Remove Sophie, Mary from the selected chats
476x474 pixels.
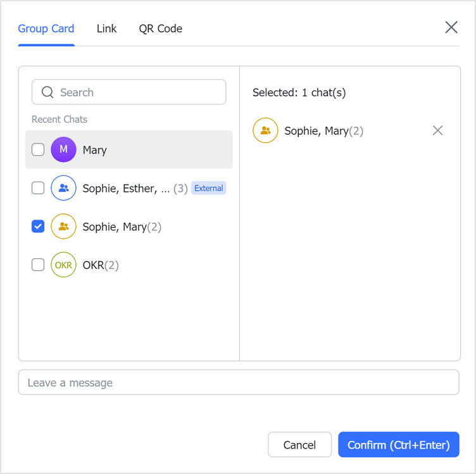pos(437,130)
